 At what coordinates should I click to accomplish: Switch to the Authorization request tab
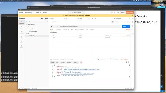pos(58,30)
